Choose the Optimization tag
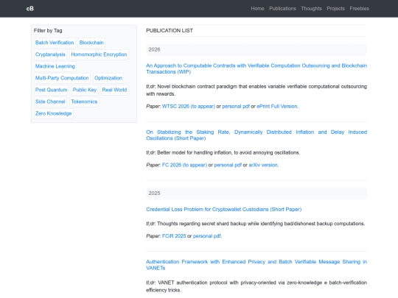Image resolution: width=398 pixels, height=298 pixels. tap(108, 78)
